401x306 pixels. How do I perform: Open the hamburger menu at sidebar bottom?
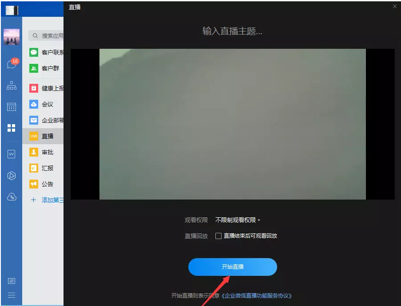click(x=11, y=295)
